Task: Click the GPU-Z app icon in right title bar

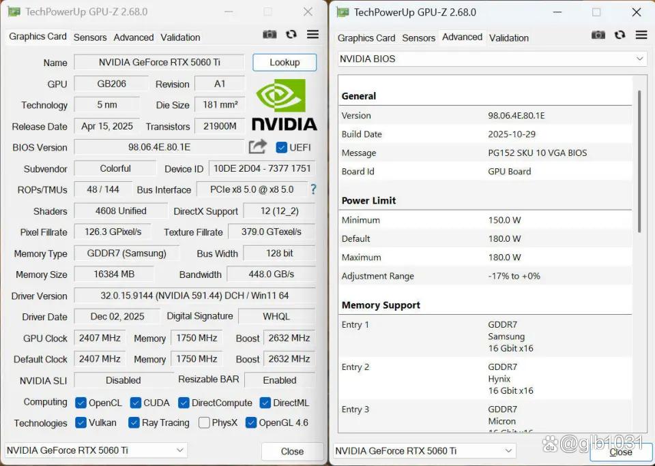Action: coord(343,12)
